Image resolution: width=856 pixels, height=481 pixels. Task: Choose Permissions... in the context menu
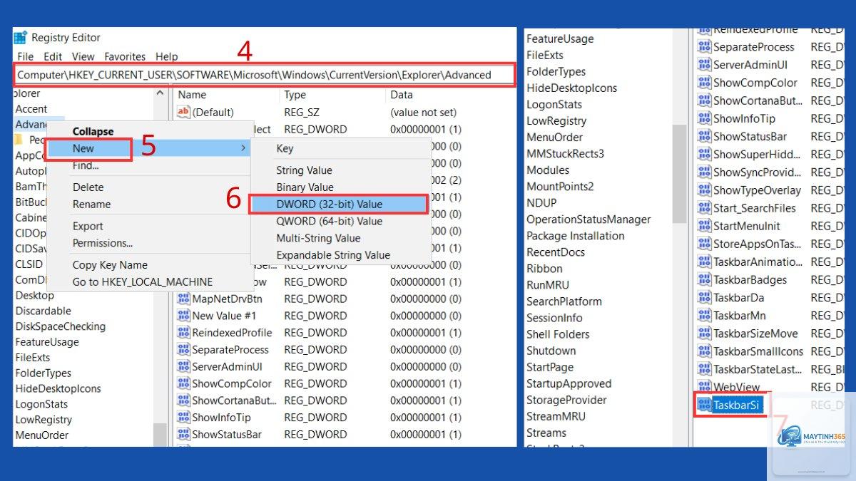[x=103, y=243]
